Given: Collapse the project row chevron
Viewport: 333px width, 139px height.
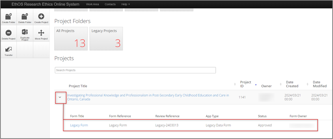Looking at the screenshot, I should (60, 97).
